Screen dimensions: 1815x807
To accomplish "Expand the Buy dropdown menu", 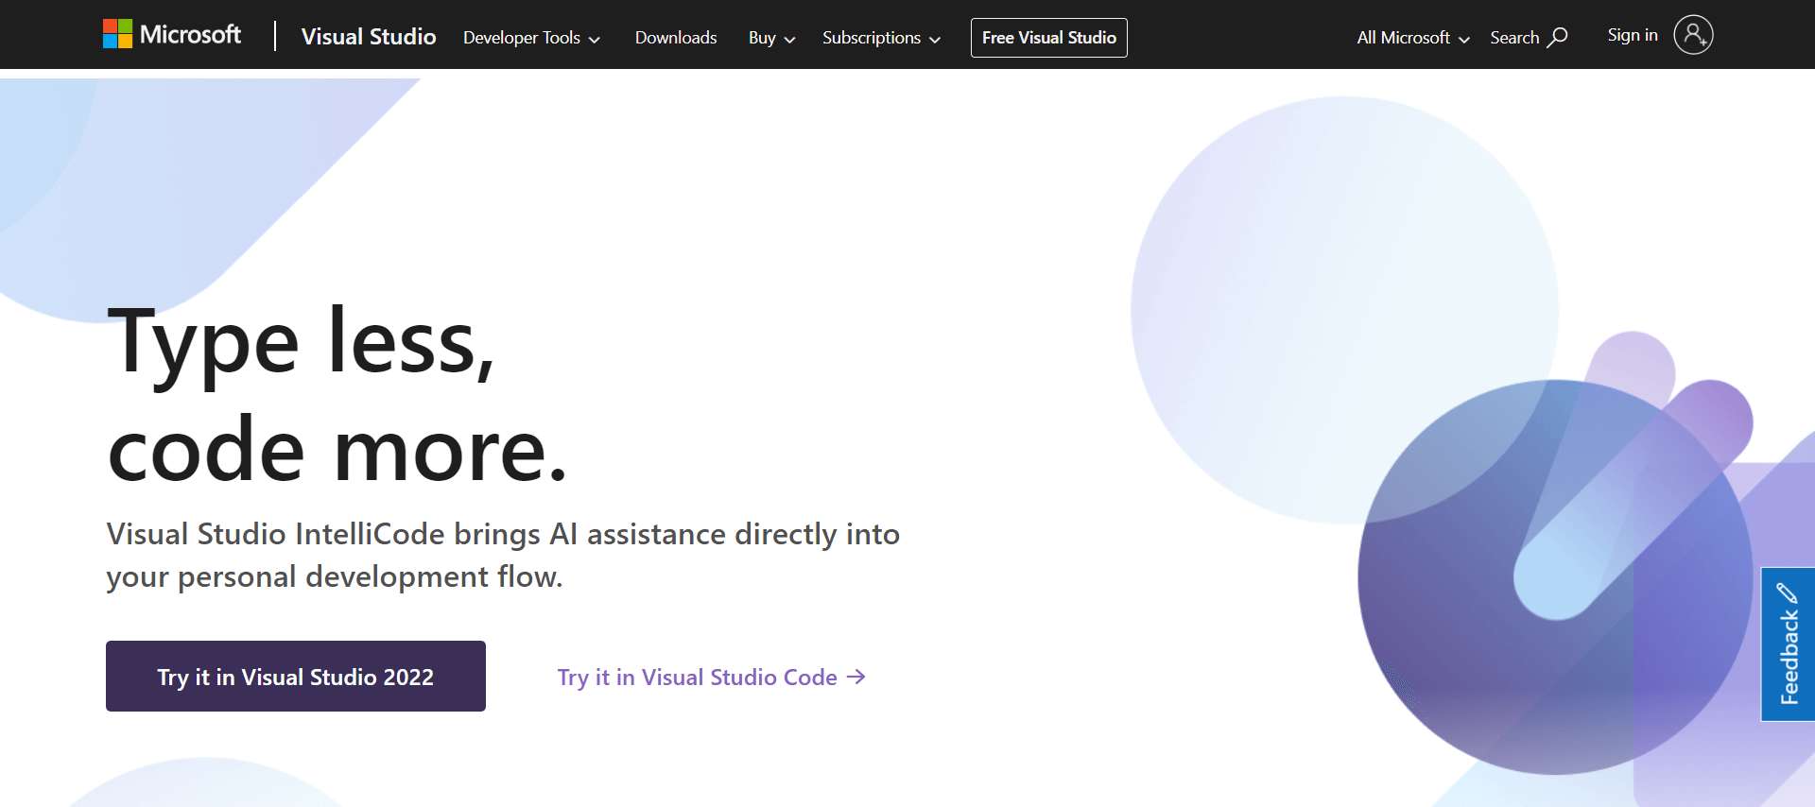I will click(771, 38).
